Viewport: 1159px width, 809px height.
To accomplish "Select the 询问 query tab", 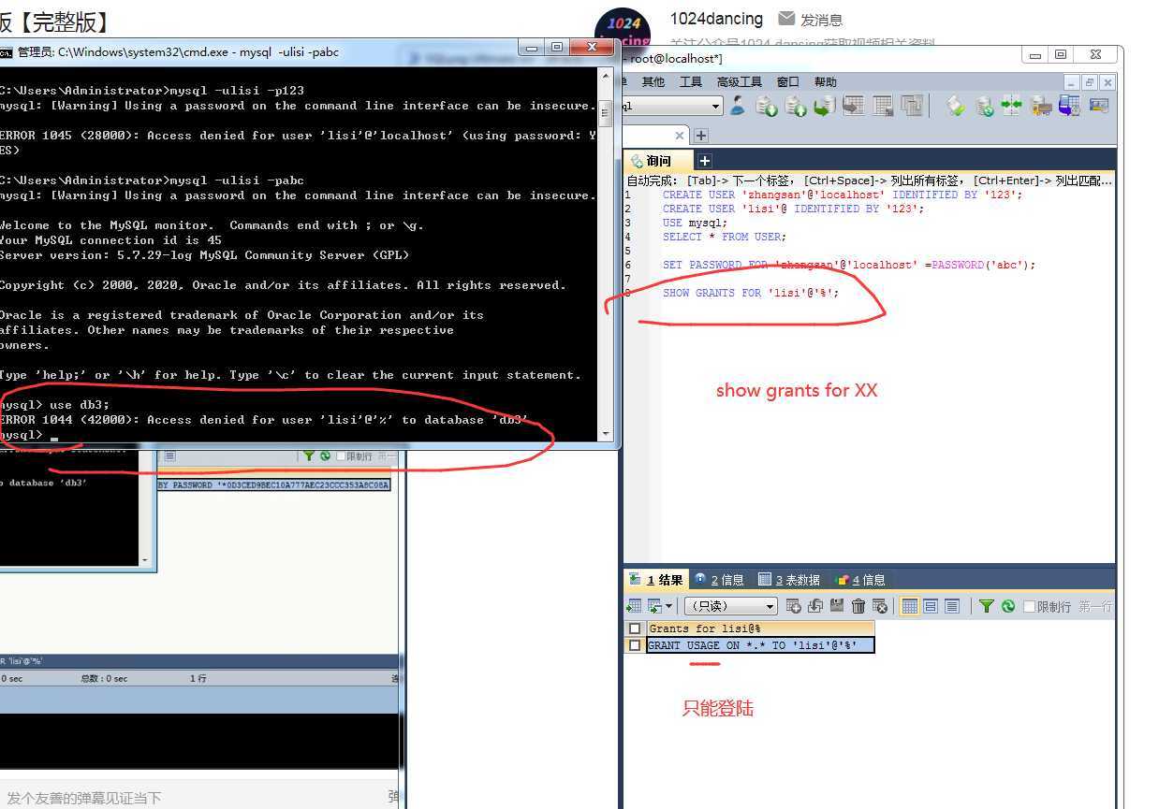I will tap(658, 161).
